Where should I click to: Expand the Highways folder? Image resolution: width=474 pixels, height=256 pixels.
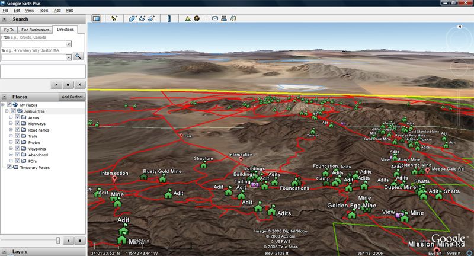pos(11,124)
